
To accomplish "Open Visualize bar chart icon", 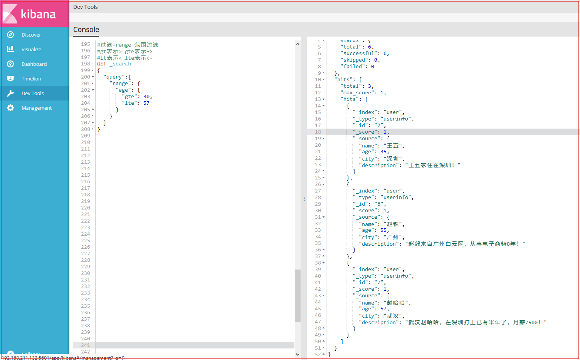I will [10, 49].
